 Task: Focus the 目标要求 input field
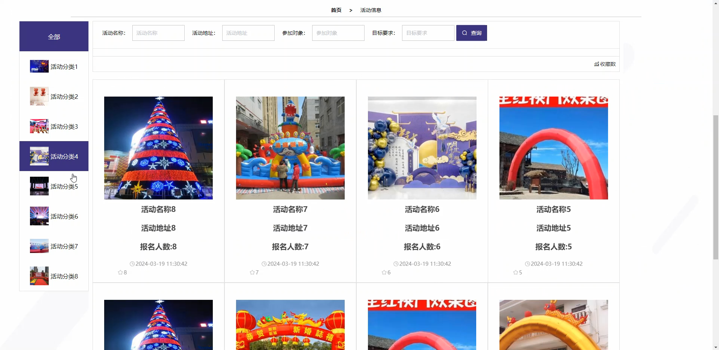428,33
